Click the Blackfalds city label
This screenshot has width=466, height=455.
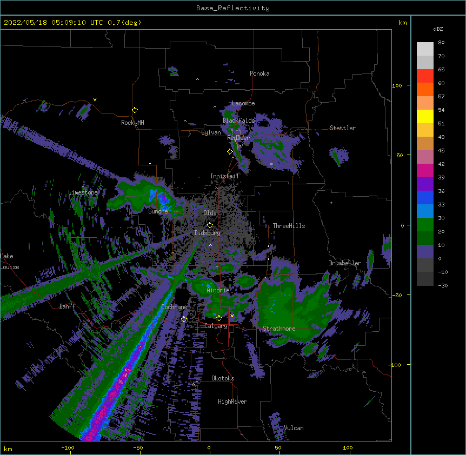click(238, 121)
